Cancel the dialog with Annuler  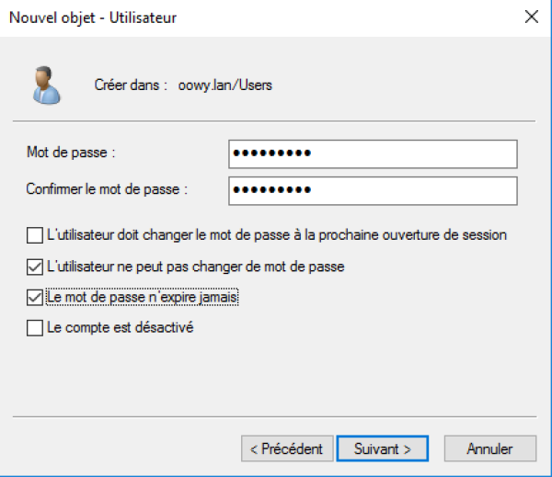tap(489, 449)
